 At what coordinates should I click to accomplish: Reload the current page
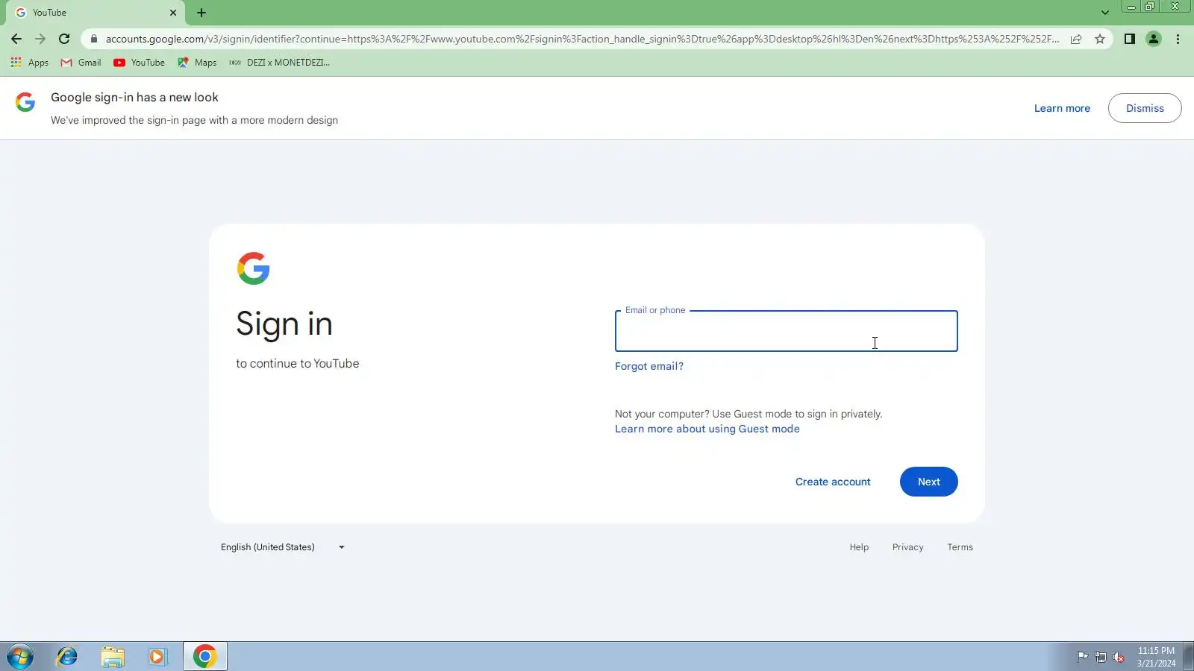pyautogui.click(x=64, y=39)
